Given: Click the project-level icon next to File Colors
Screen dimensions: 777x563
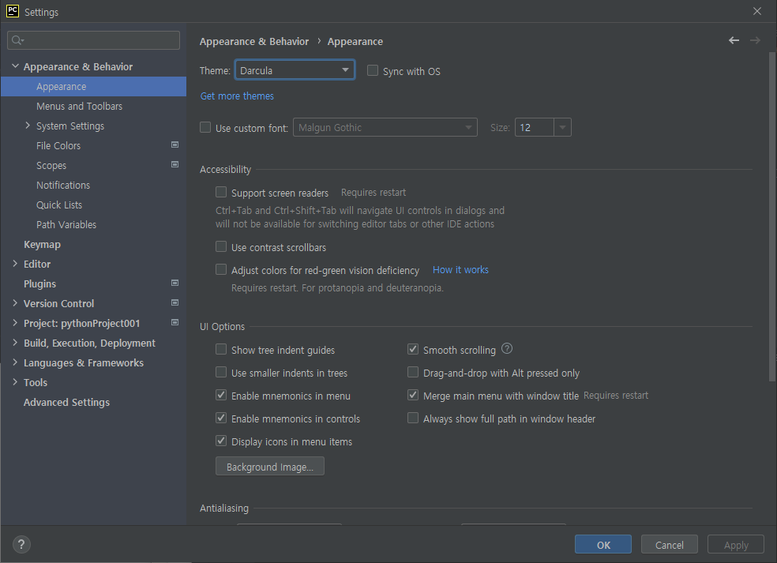Looking at the screenshot, I should (175, 145).
